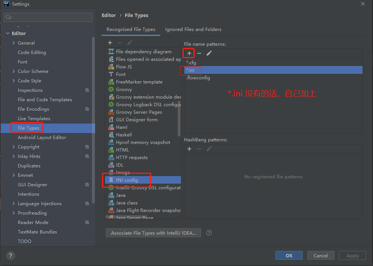This screenshot has width=373, height=266.
Task: Click Associate File Types with IntelliJ IDEA
Action: 153,233
